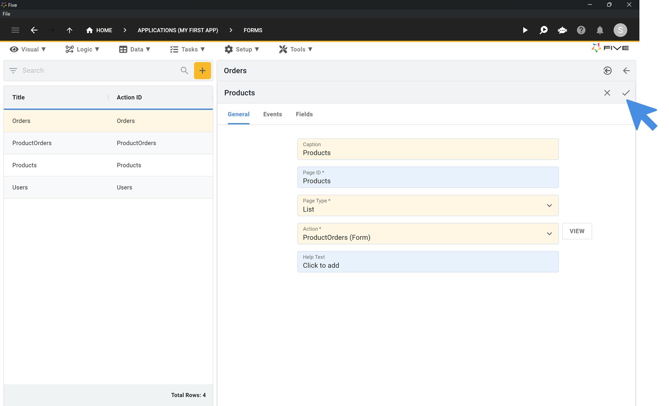The width and height of the screenshot is (669, 406).
Task: Open notifications via the bell icon
Action: point(600,30)
